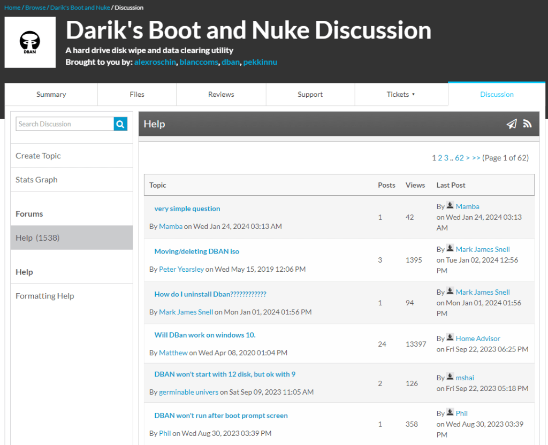Select Help (1538) forum entry
The width and height of the screenshot is (548, 445).
72,238
